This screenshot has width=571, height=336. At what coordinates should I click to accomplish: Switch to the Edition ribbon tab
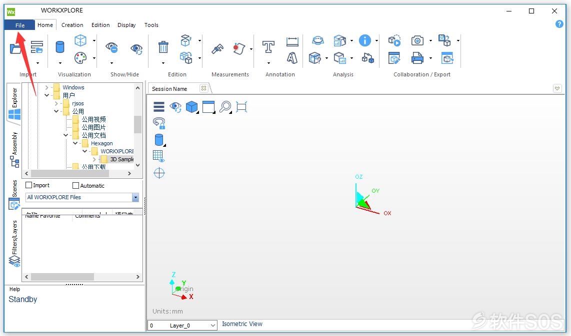(x=100, y=25)
